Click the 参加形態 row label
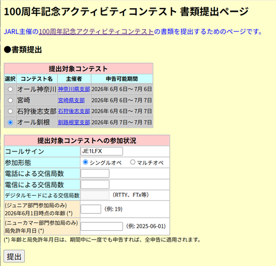Viewport: 276px width, 266px height. [x=42, y=163]
